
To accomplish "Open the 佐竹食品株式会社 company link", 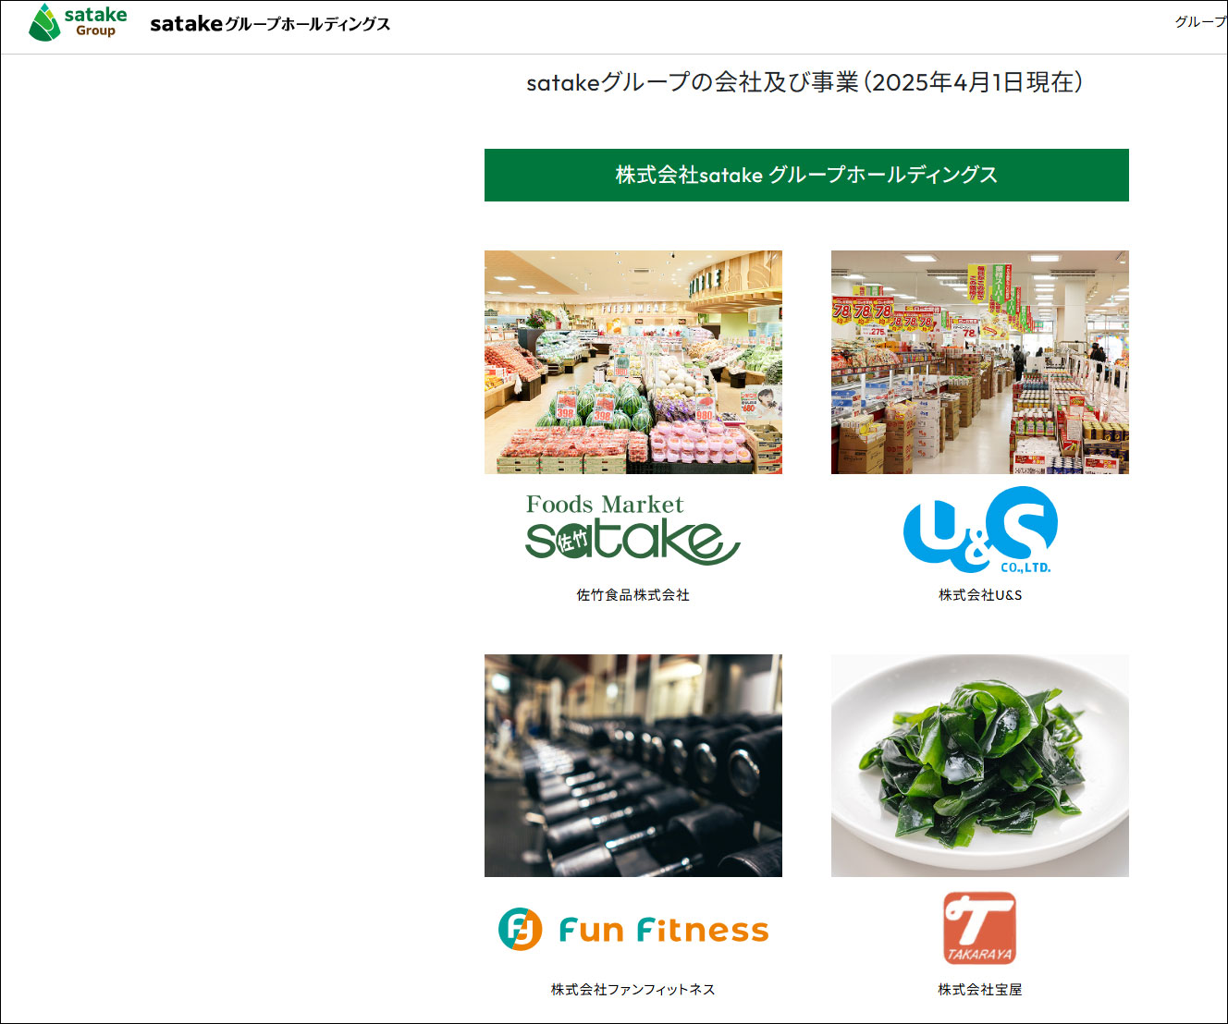I will [x=633, y=595].
